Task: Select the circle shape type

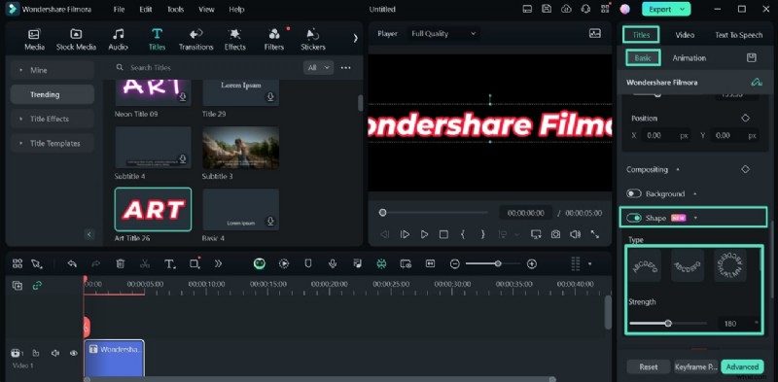Action: [x=730, y=265]
